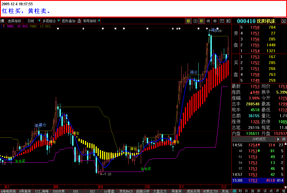Switch to the A海峰探底 indicator tab
The height and width of the screenshot is (193, 287).
pyautogui.click(x=8, y=191)
